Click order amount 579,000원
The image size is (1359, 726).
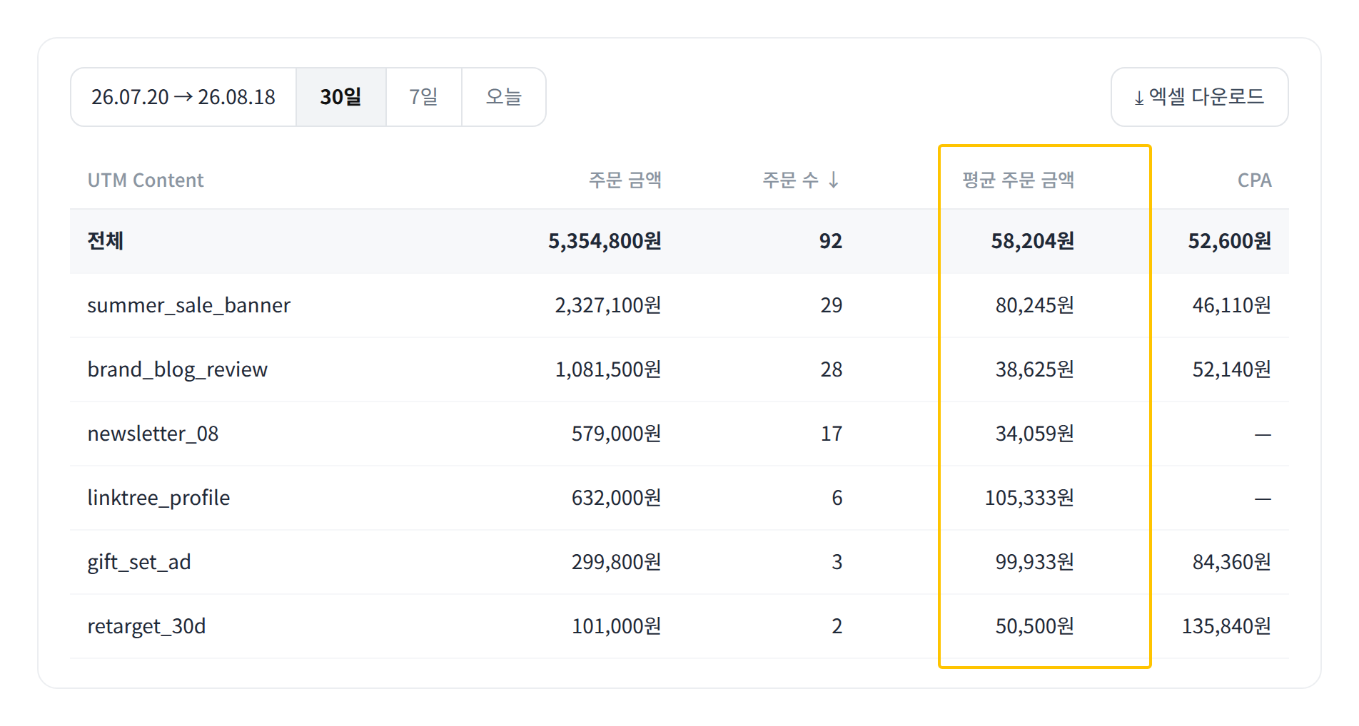617,434
